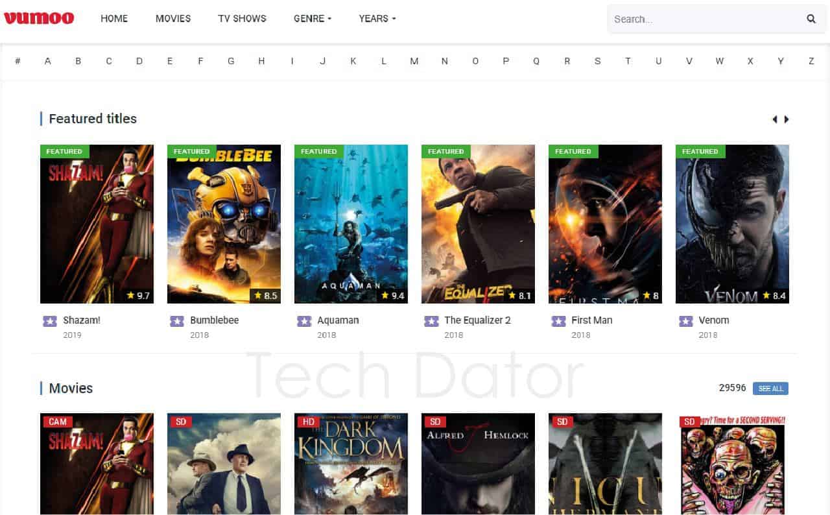Filter titles starting with letter M
830x515 pixels.
(x=414, y=61)
